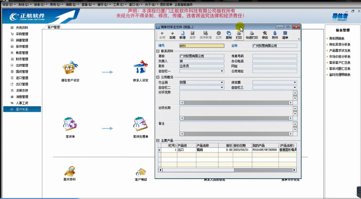This screenshot has width=361, height=199.
Task: Open 产品需求状况表 report link
Action: coord(340,51)
